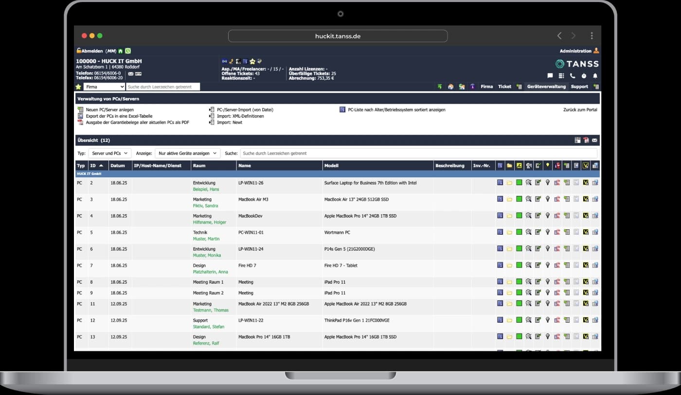Screen dimensions: 681x395
Task: Toggle the lightbulb icon in MacBook Air M3 row
Action: pyautogui.click(x=547, y=199)
